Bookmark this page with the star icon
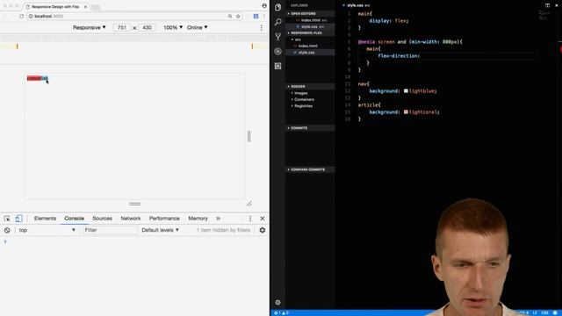 click(238, 16)
